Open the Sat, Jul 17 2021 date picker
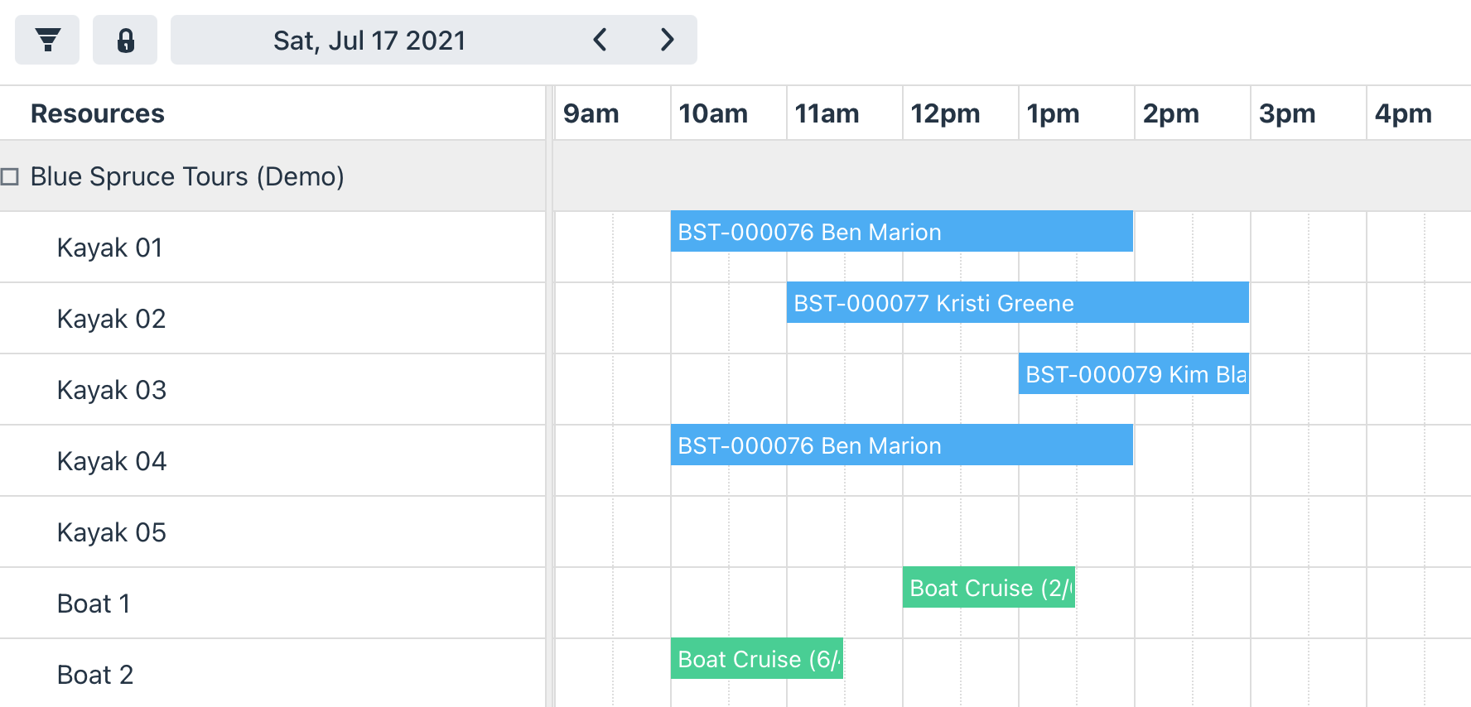 (x=369, y=40)
